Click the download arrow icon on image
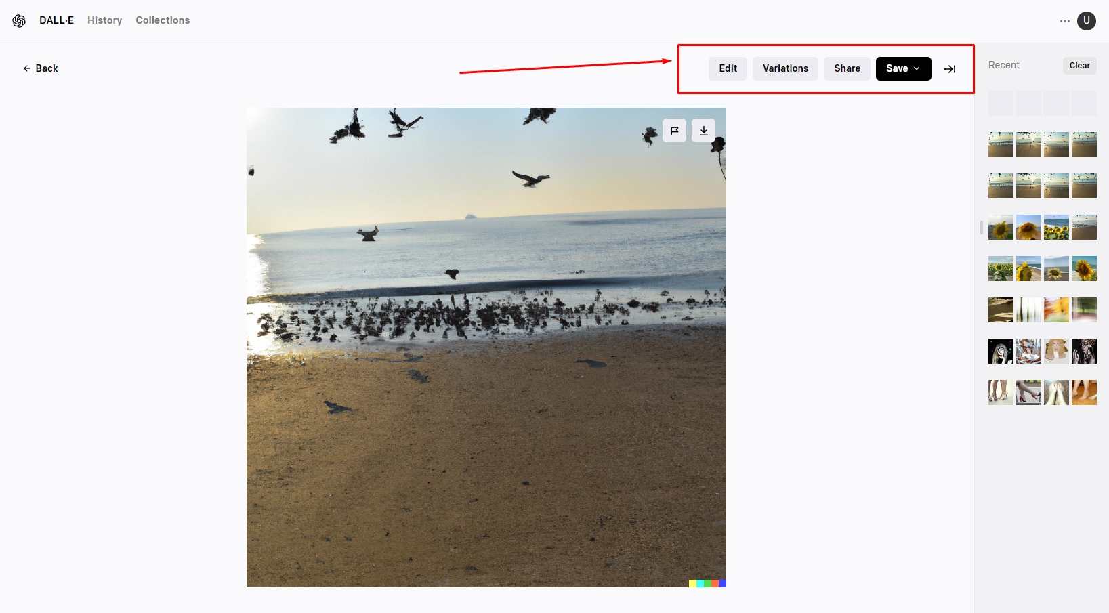The image size is (1109, 613). 703,131
